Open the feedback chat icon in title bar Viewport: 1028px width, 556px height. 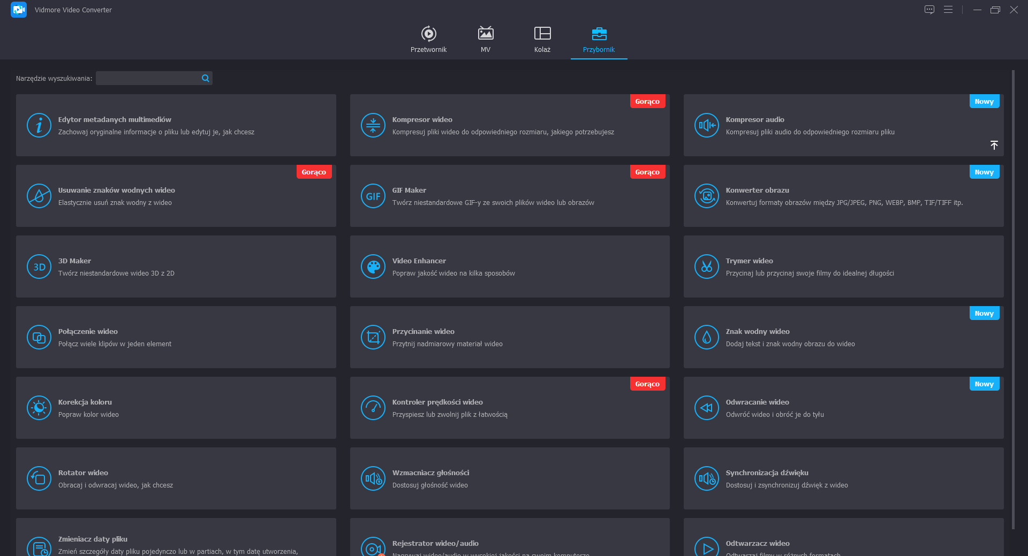point(929,10)
